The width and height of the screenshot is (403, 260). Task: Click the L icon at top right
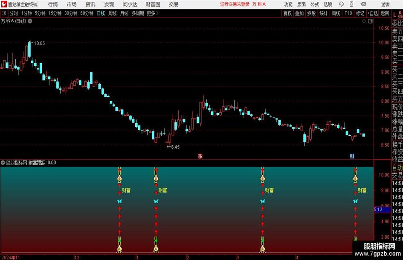tap(394, 15)
